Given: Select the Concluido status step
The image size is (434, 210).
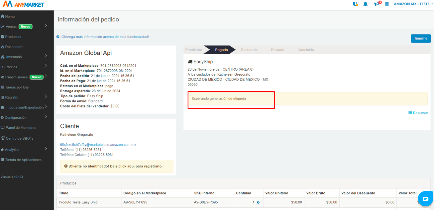Looking at the screenshot, I should click(305, 50).
